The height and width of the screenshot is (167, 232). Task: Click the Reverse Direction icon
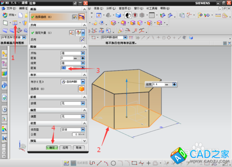click(82, 40)
